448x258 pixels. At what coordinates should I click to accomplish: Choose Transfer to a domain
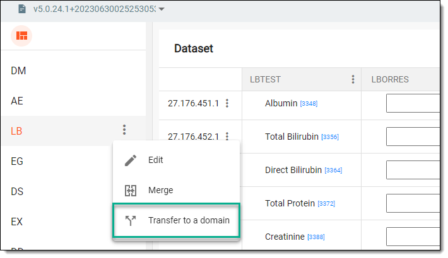tap(176, 220)
